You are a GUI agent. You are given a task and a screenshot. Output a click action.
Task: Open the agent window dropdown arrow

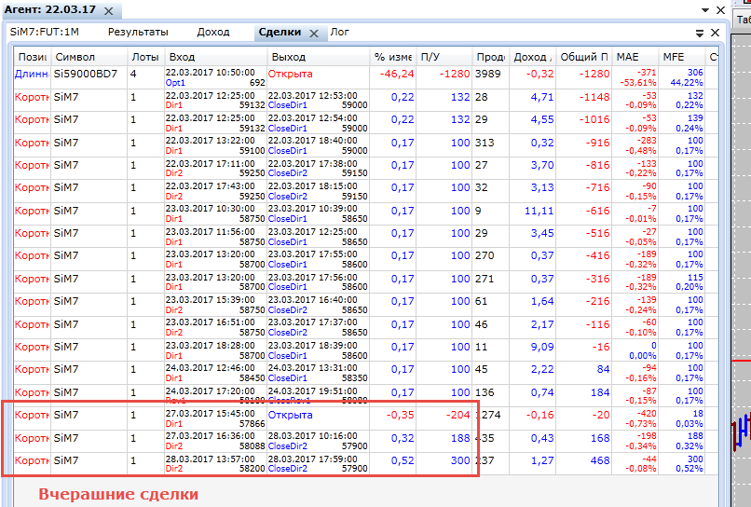coord(705,10)
